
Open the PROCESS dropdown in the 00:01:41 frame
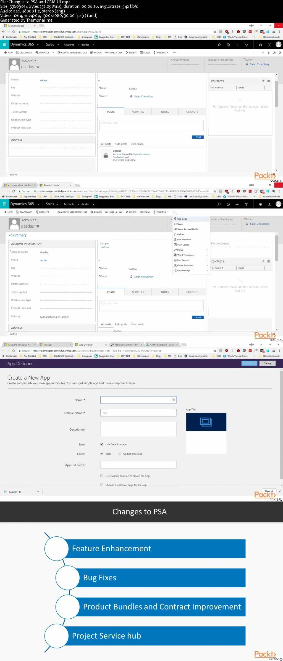point(161,53)
